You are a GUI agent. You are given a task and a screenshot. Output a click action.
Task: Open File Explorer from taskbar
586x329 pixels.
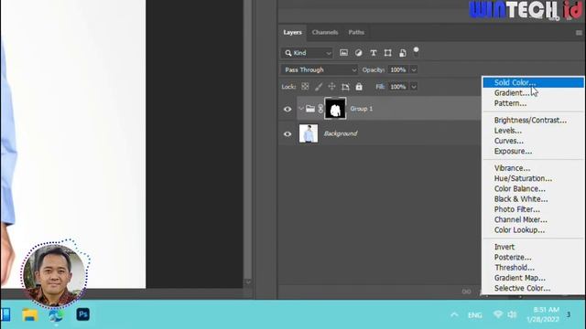pyautogui.click(x=30, y=314)
